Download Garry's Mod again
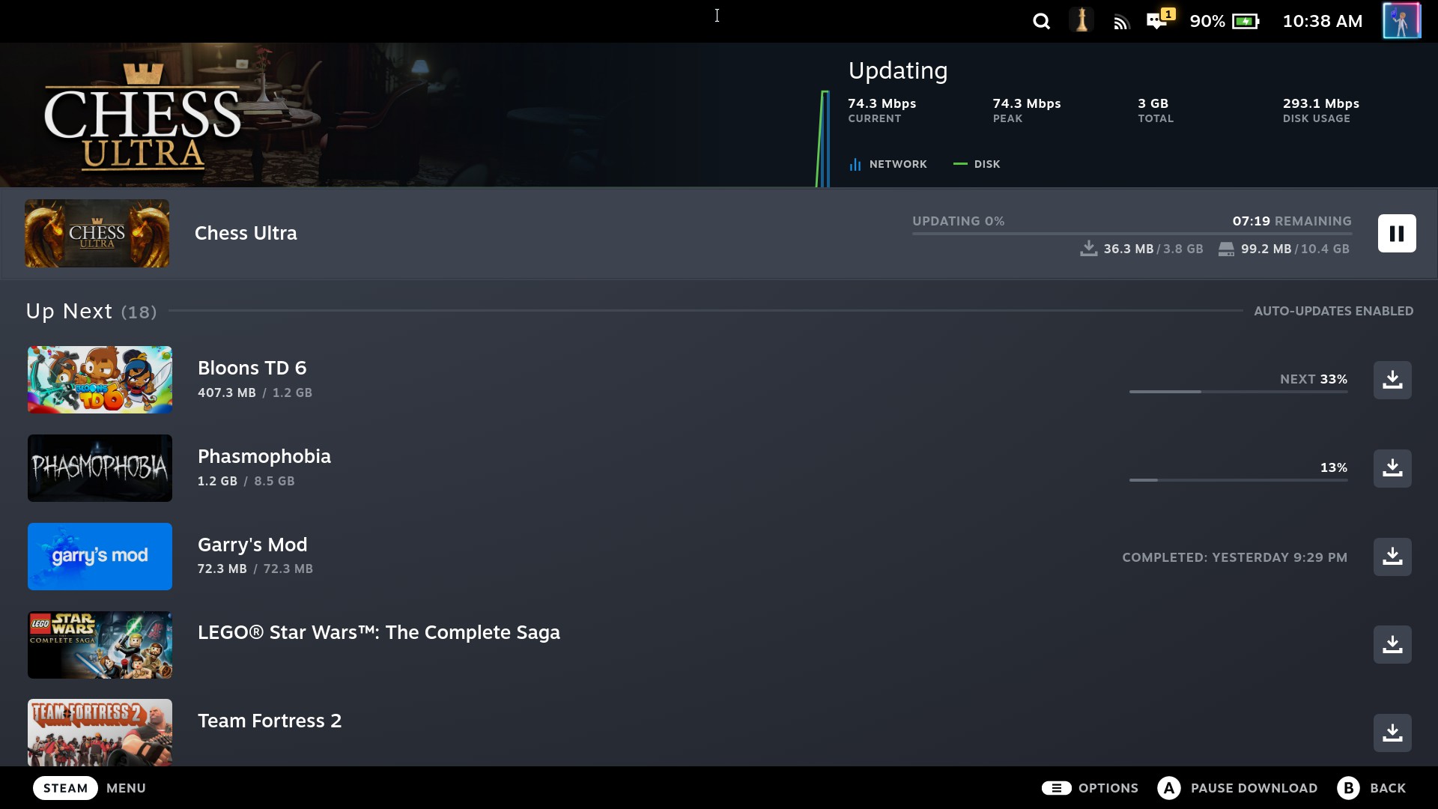1438x809 pixels. click(1392, 557)
